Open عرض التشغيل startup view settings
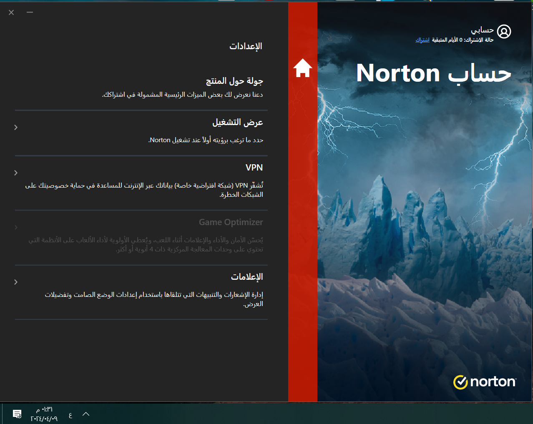The image size is (533, 424). (x=238, y=122)
